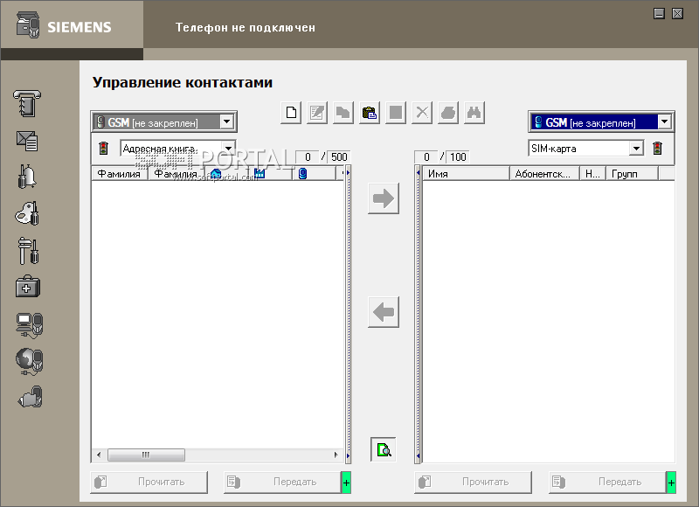Click the left arrow transfer button
Screen dimensions: 699x507
tap(384, 312)
